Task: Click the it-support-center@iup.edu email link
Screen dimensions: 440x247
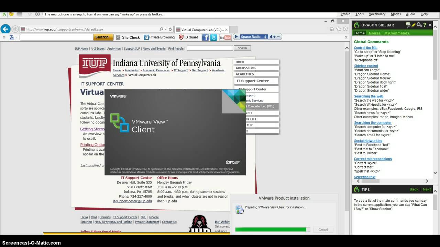Action: (x=132, y=201)
